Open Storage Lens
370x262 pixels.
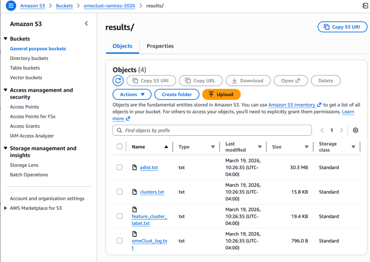tap(24, 165)
